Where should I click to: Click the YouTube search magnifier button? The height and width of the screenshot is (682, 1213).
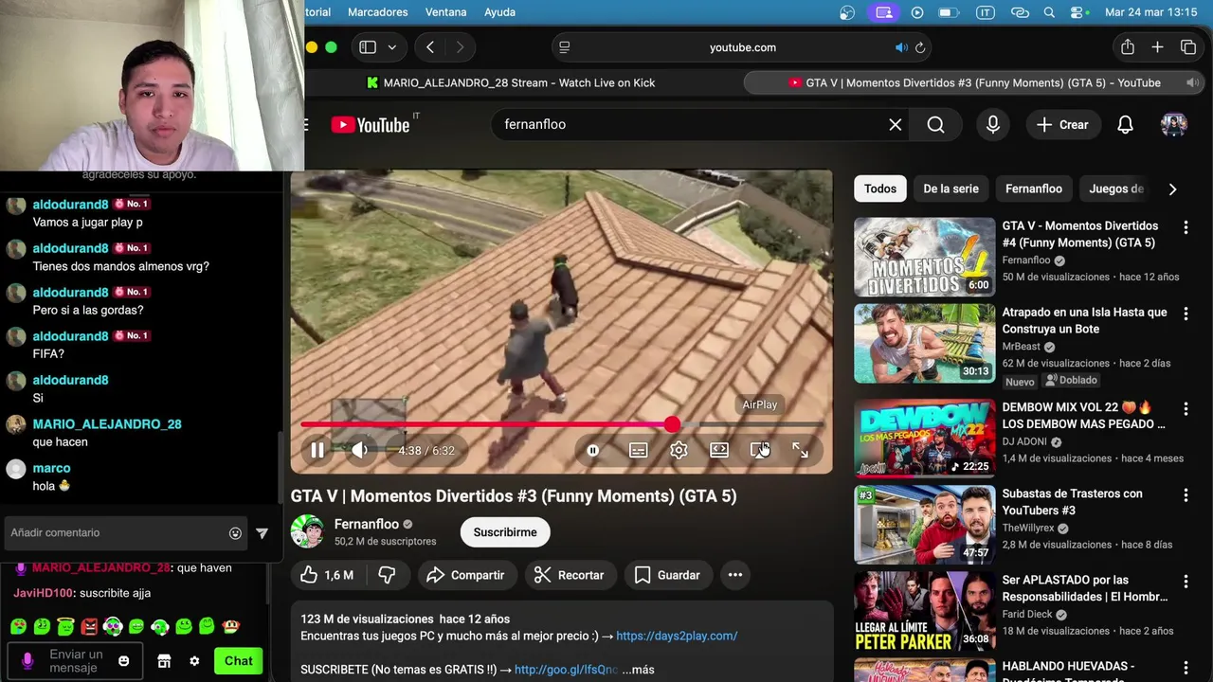(935, 124)
